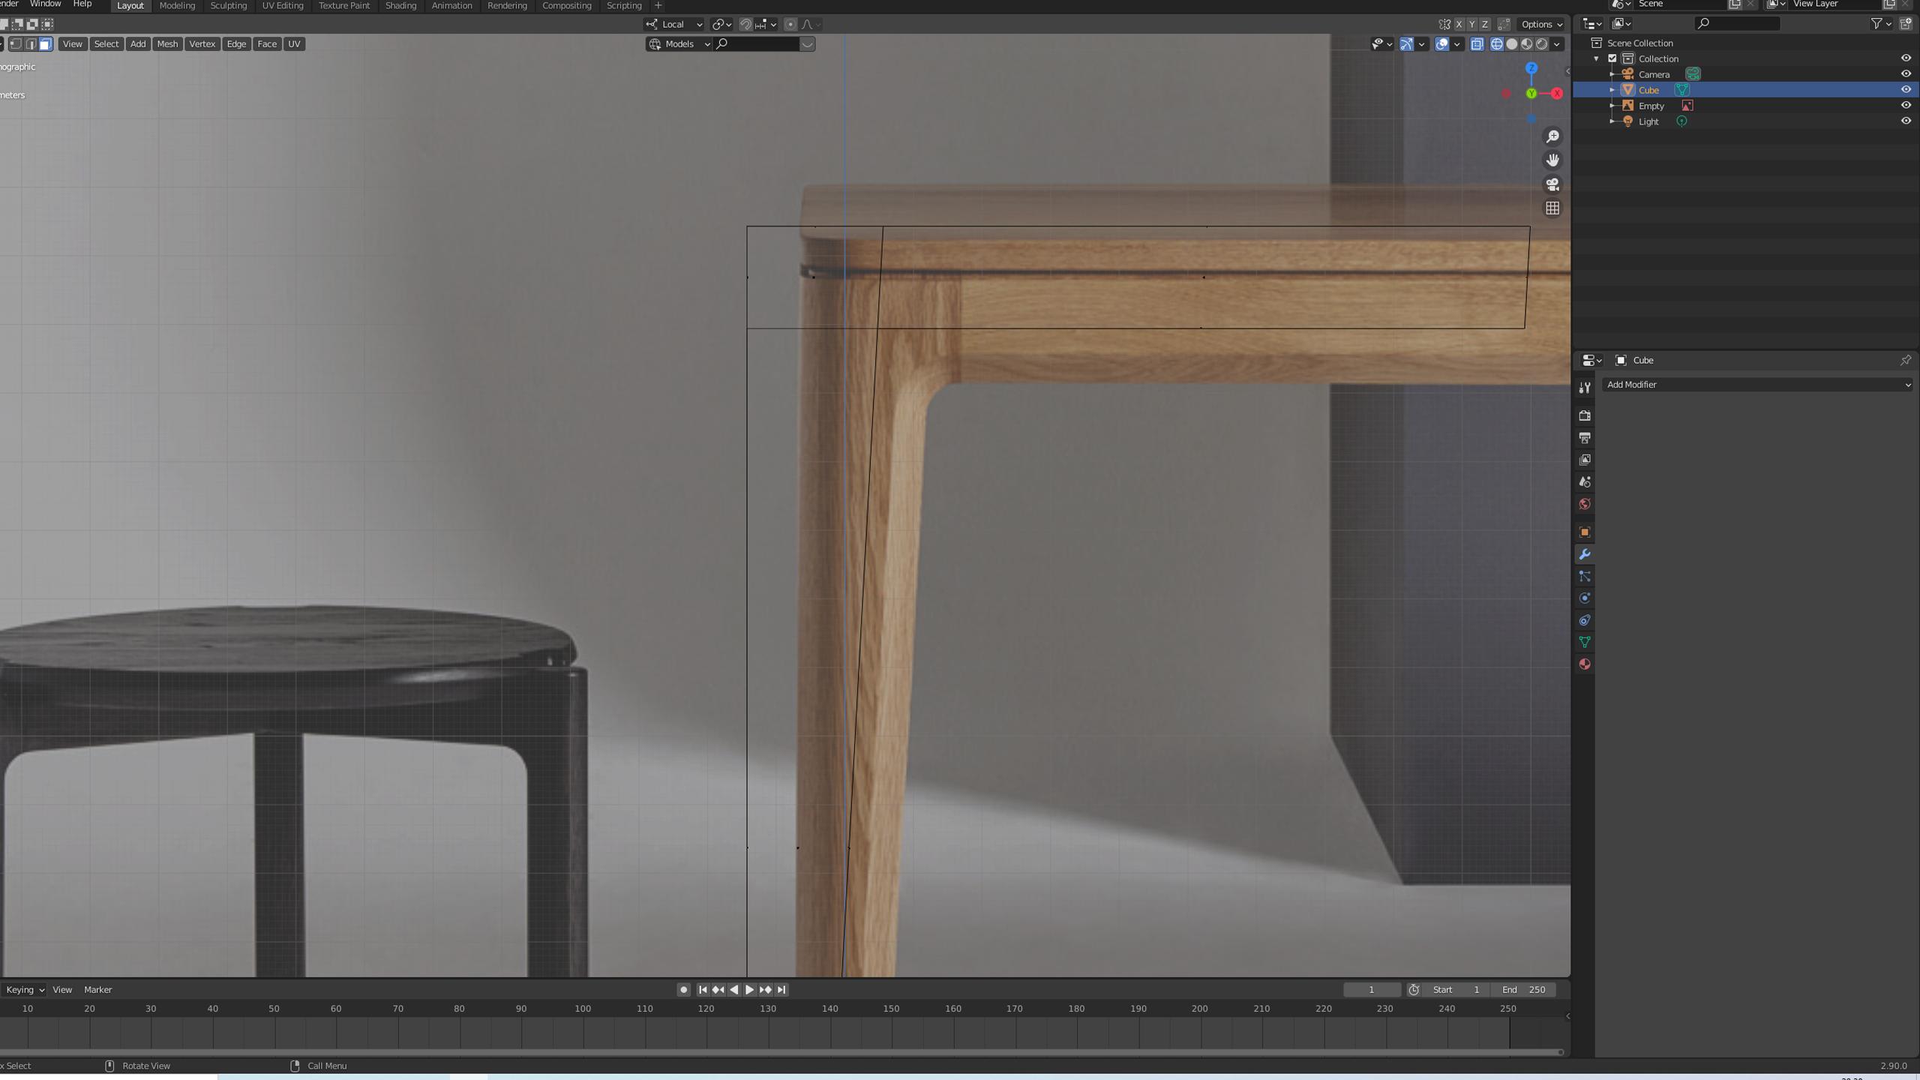Click the Y axis on navigation gizmo
Image resolution: width=1920 pixels, height=1080 pixels.
[1531, 94]
